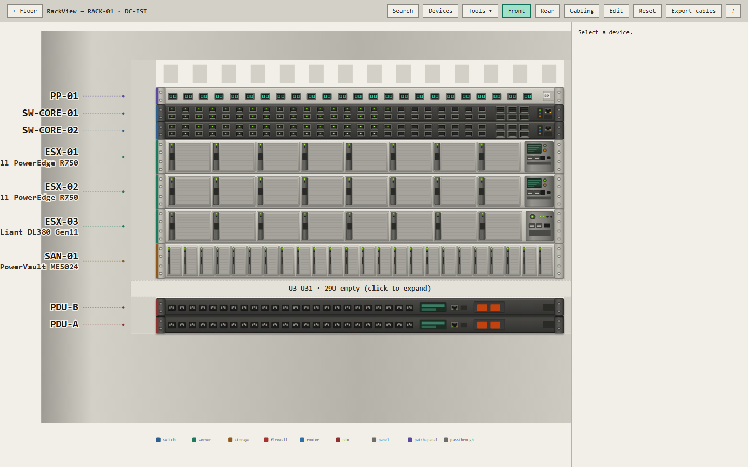This screenshot has width=748, height=467.
Task: Switch to the Front rack view
Action: pos(516,11)
